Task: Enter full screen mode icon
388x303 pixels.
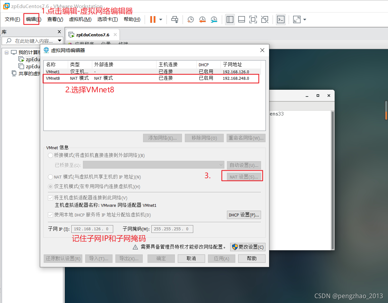Action: tap(253, 20)
